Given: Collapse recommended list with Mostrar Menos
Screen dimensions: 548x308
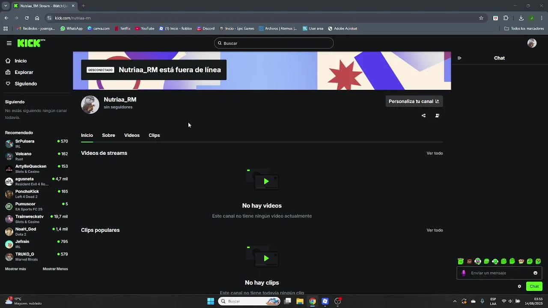Looking at the screenshot, I should pyautogui.click(x=55, y=269).
